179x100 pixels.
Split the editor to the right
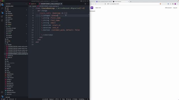pos(85,4)
